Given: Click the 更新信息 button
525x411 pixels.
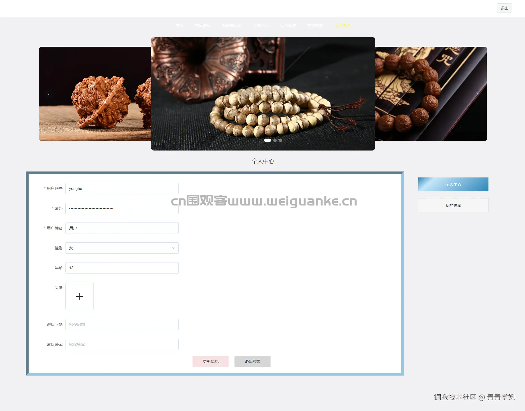Looking at the screenshot, I should point(211,361).
